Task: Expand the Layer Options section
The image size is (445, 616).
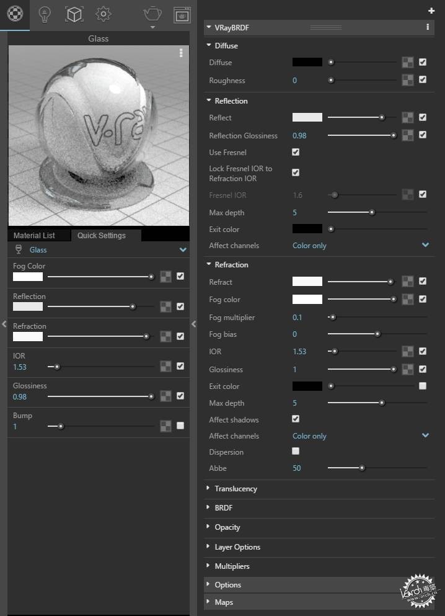Action: click(208, 546)
